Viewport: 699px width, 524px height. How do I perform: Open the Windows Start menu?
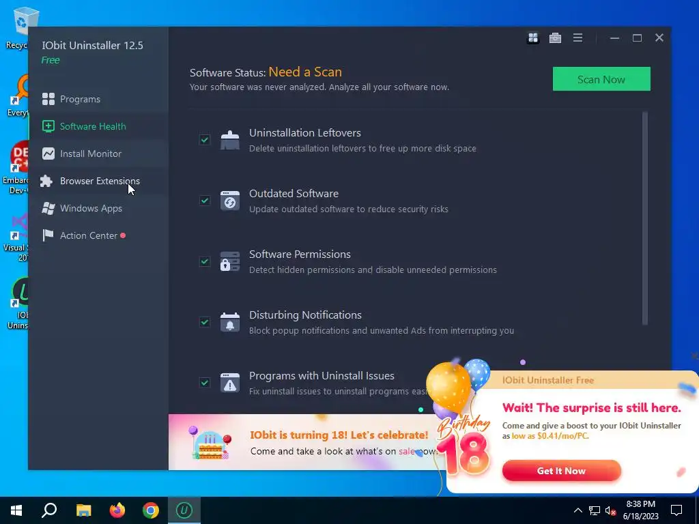(16, 510)
